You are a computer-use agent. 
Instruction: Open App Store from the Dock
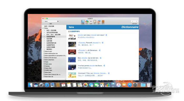[x=130, y=85]
